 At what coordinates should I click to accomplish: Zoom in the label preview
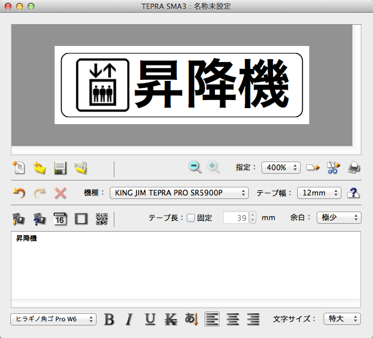(x=213, y=167)
